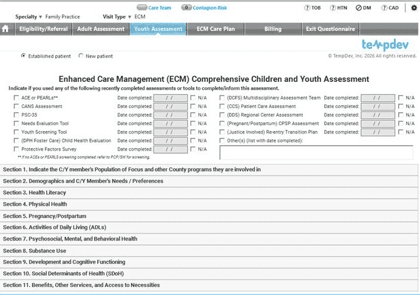Click the ECM visit type value
Image resolution: width=420 pixels, height=295 pixels.
tap(140, 17)
